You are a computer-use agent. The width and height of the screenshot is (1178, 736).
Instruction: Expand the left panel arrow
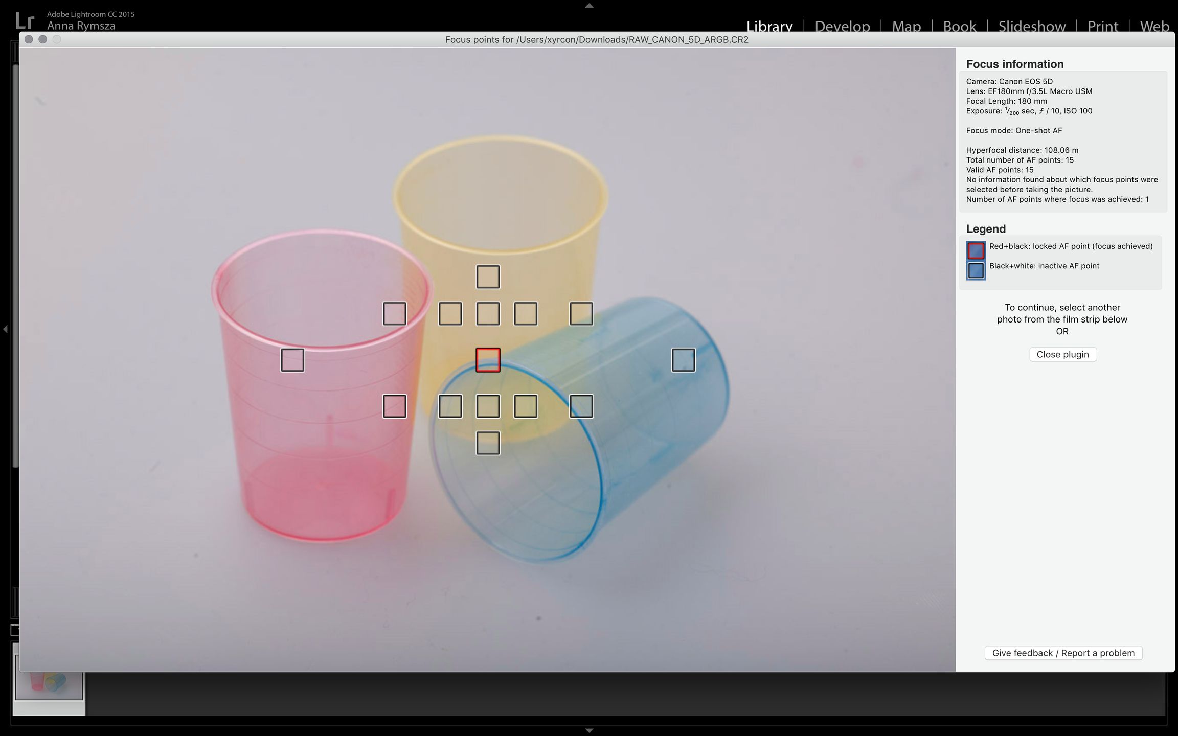tap(5, 329)
